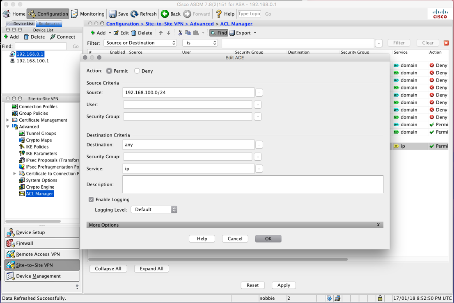Click the Add device plus icon
The image size is (454, 303).
pyautogui.click(x=6, y=37)
